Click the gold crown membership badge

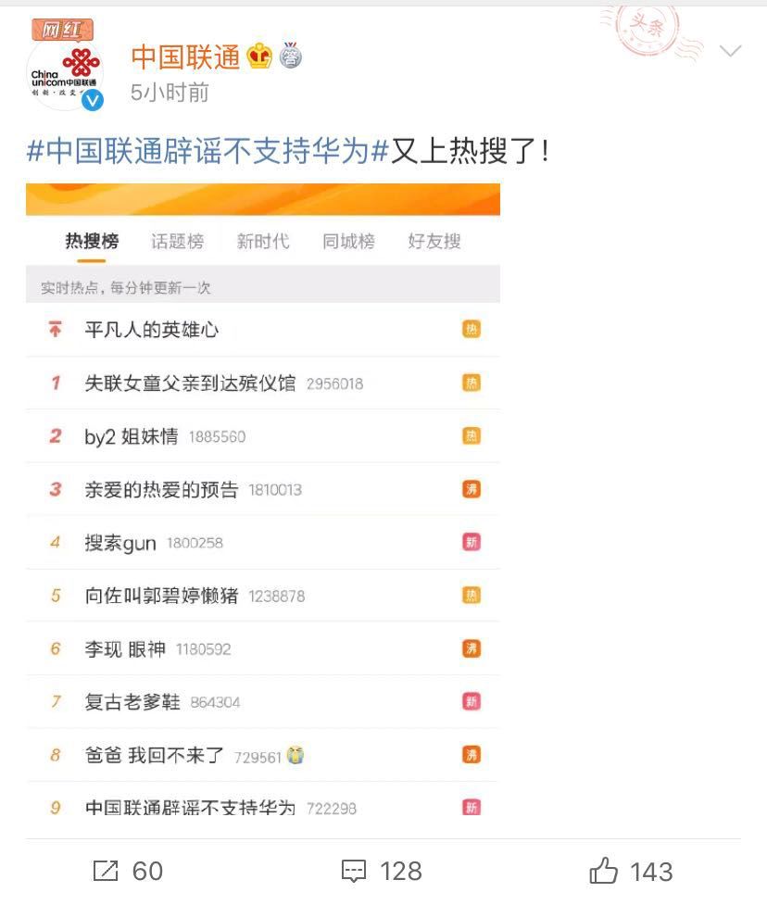coord(259,56)
